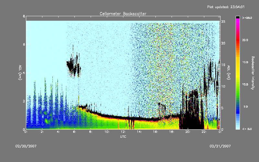Click the 'Ceilometer Backscatter' plot title
Image resolution: width=259 pixels, height=162 pixels.
pyautogui.click(x=123, y=14)
